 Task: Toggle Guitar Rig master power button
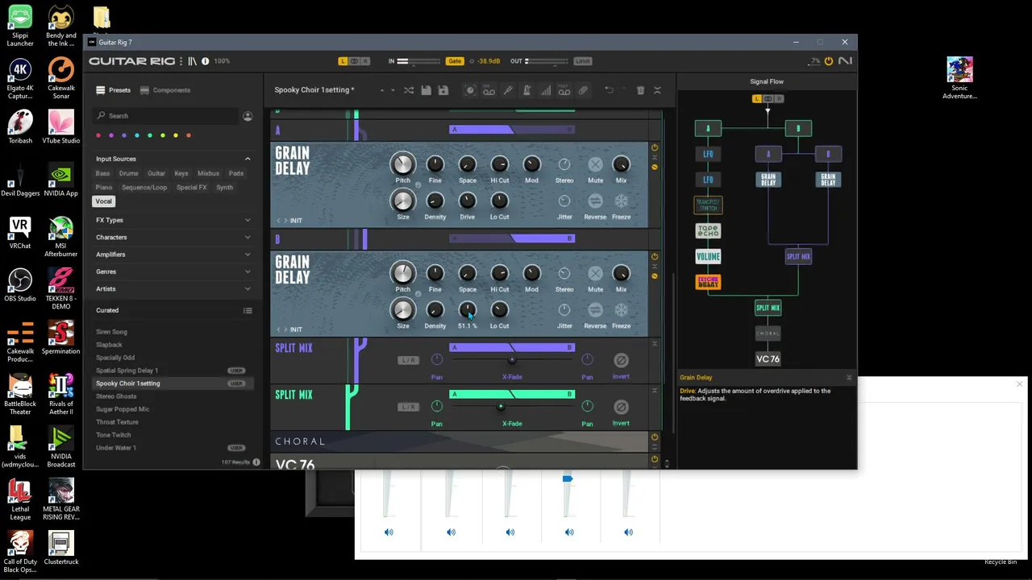click(828, 61)
